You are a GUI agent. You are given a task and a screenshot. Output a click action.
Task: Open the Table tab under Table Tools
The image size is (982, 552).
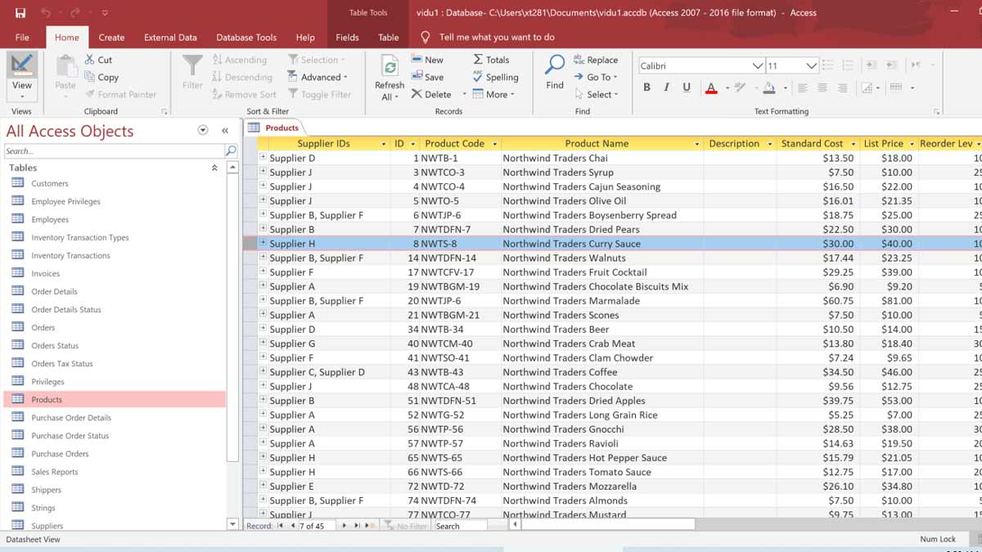(x=389, y=37)
